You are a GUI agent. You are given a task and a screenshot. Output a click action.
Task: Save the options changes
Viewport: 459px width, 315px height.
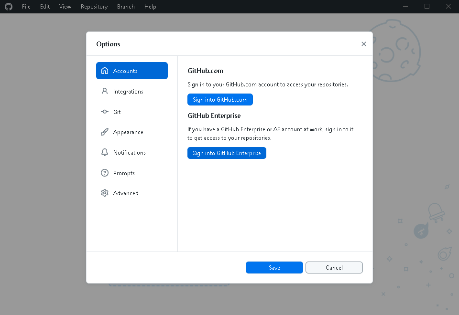(x=274, y=268)
